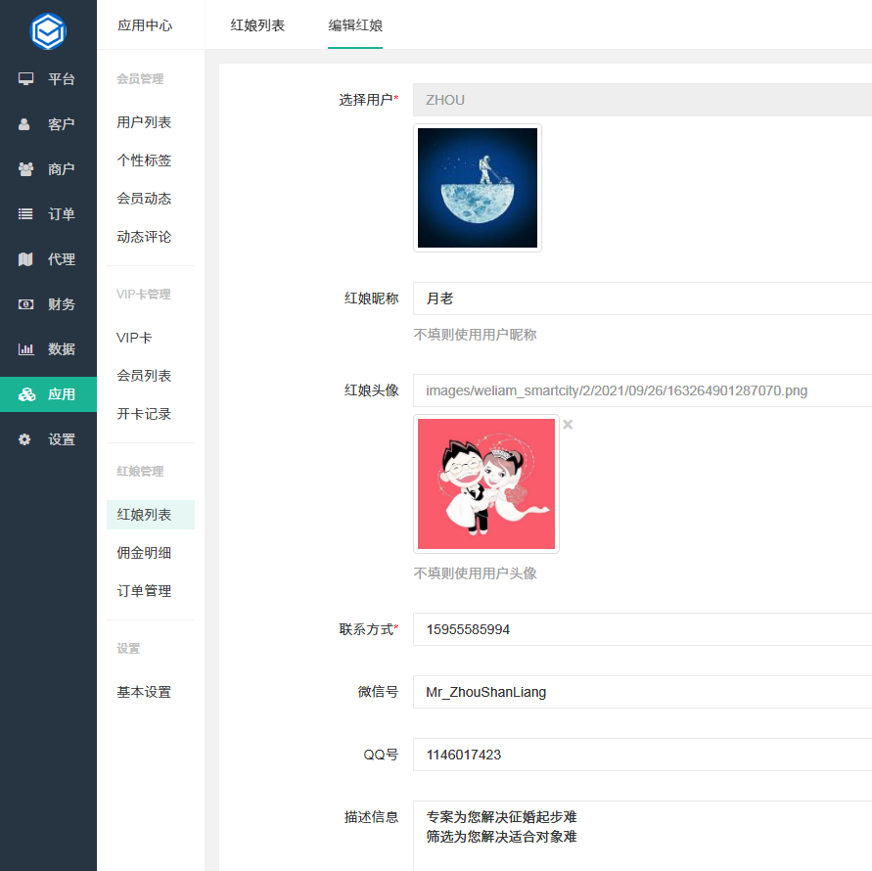872x871 pixels.
Task: Open 个性标签 in the submenu
Action: 144,160
